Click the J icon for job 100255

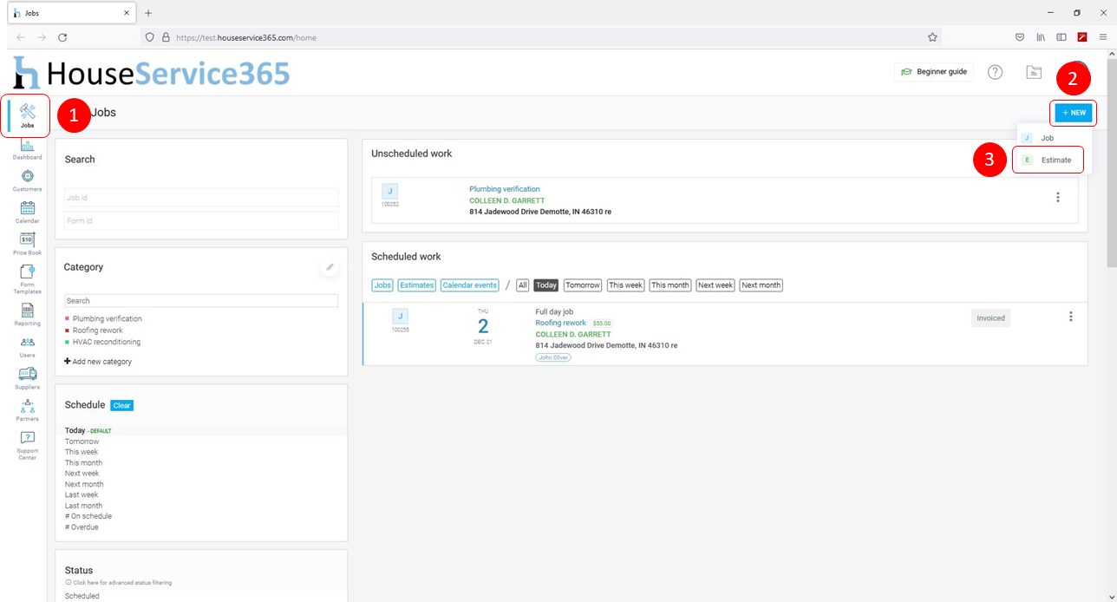(400, 317)
